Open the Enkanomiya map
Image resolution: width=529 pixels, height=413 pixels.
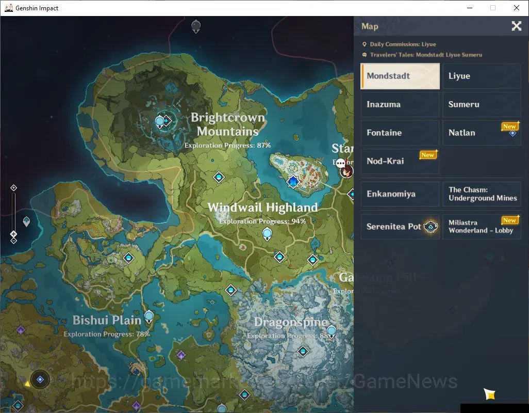click(x=400, y=194)
